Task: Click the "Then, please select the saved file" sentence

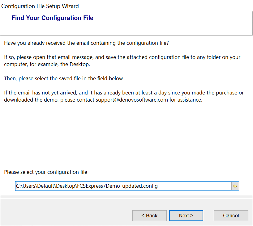Action: 64,78
